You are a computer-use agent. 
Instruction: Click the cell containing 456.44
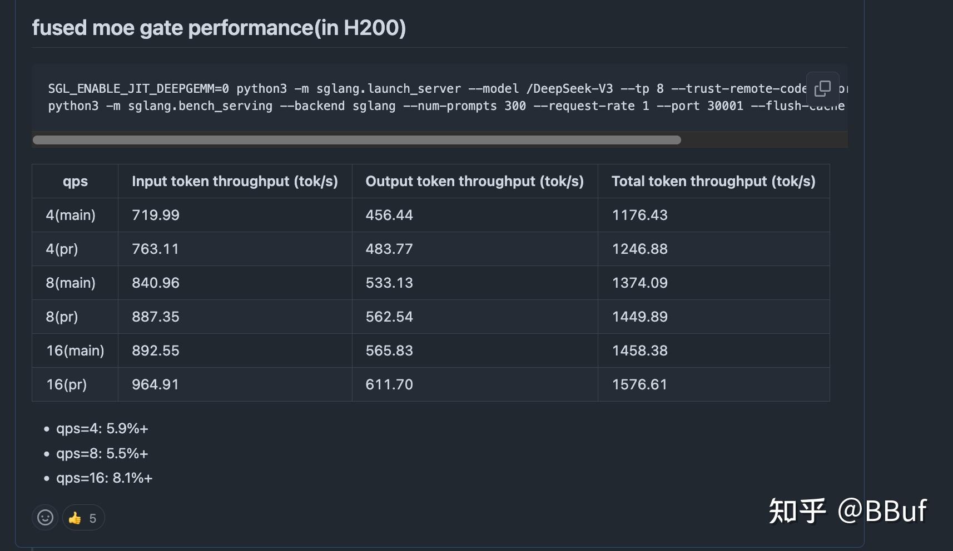click(389, 215)
